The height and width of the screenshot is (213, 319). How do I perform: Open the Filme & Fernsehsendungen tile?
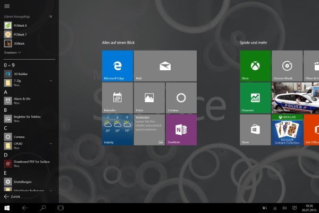pos(311,66)
